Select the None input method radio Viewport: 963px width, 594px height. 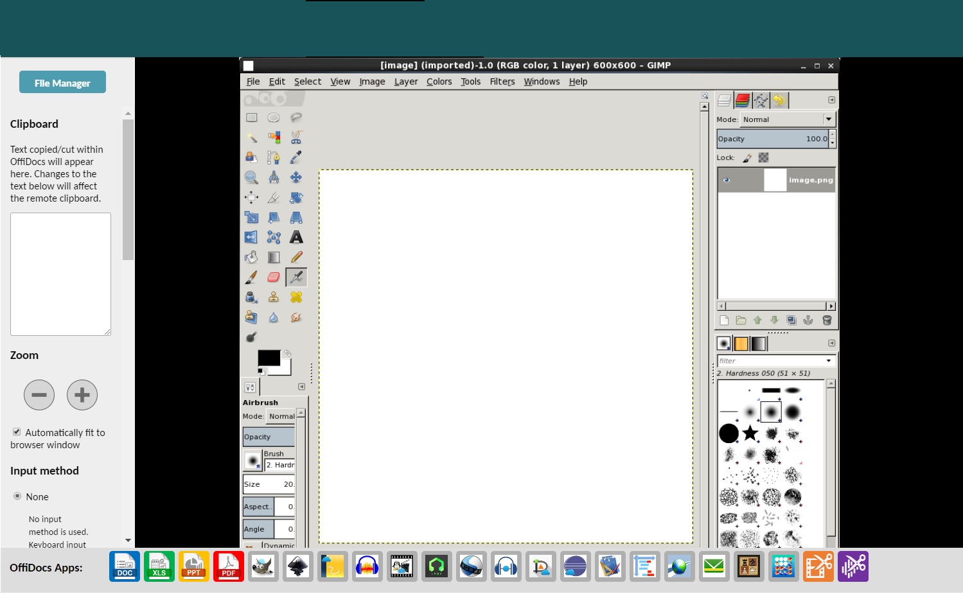pyautogui.click(x=17, y=496)
